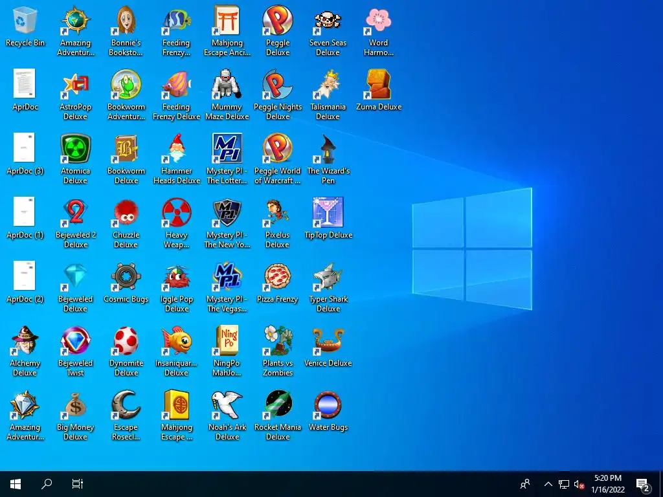This screenshot has height=497, width=663.
Task: Open the clock showing 5:20 PM
Action: 608,484
